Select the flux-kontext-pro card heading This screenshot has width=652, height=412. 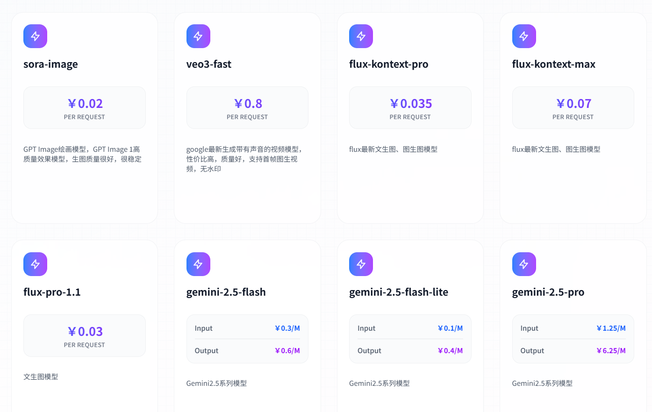389,64
